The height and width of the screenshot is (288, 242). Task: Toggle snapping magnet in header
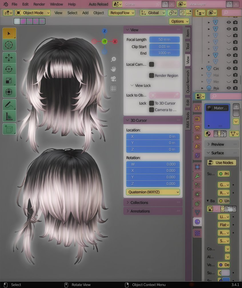182,13
